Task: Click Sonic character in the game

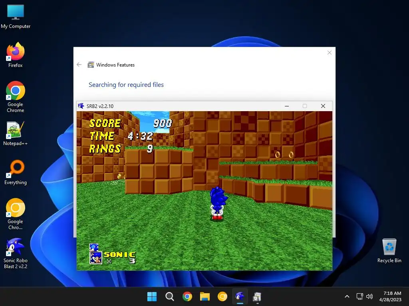Action: [x=218, y=204]
